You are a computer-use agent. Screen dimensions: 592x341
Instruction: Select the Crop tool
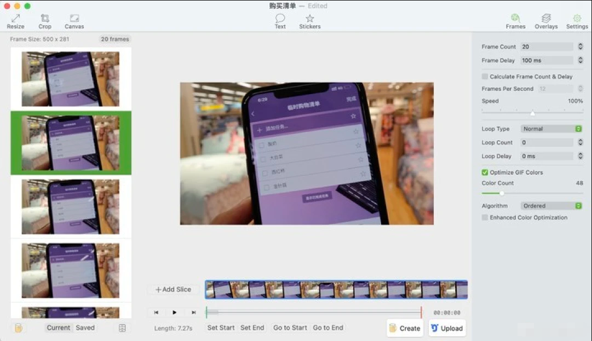pyautogui.click(x=45, y=21)
